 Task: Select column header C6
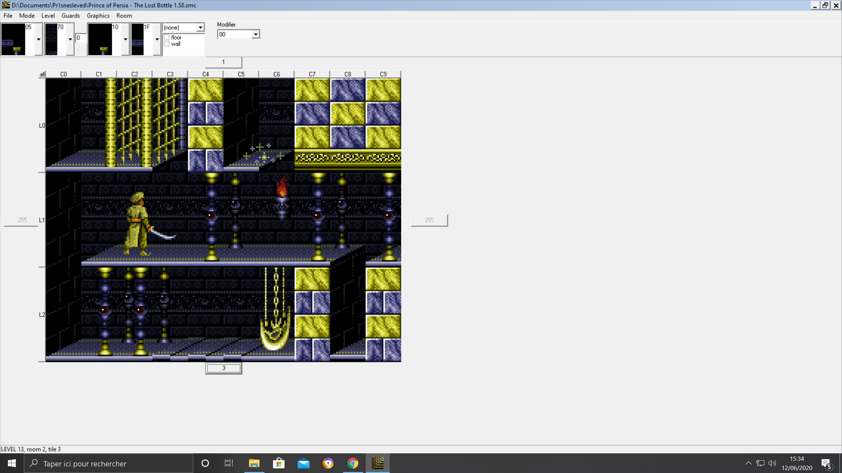[277, 74]
